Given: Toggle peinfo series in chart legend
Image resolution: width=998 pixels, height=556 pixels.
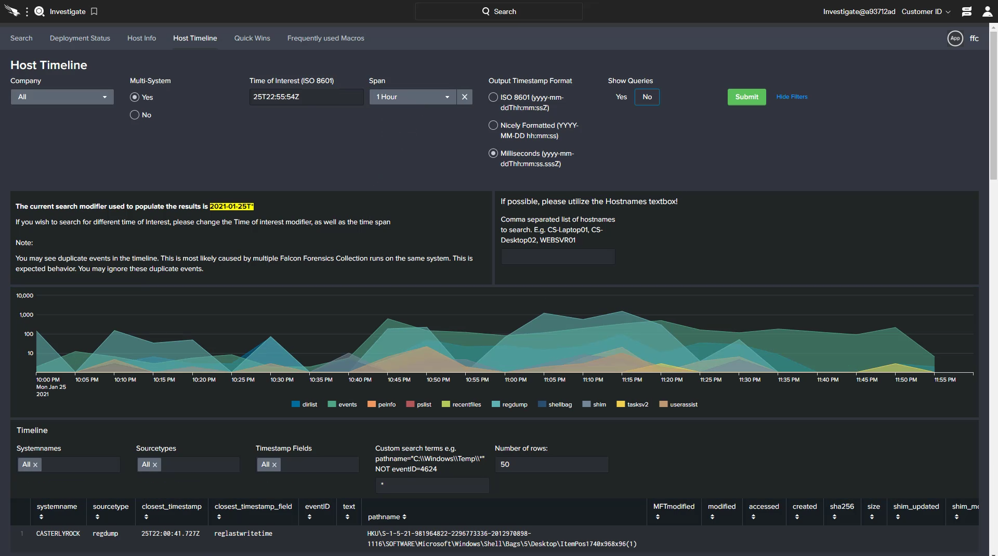Looking at the screenshot, I should 382,404.
